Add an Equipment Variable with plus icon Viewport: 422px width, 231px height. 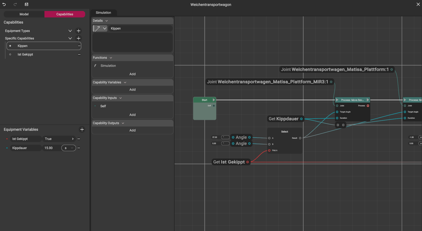point(82,129)
